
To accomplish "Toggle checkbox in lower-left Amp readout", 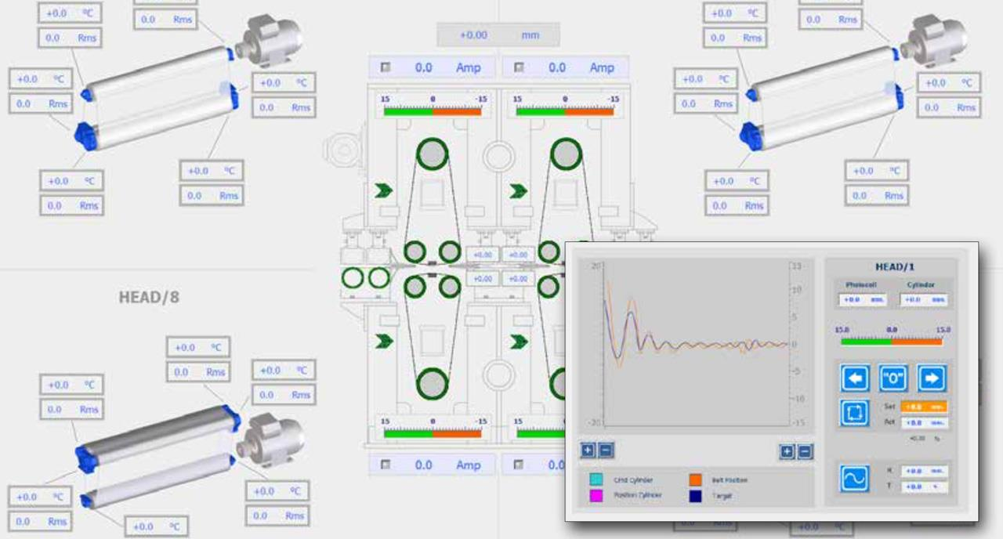I will (x=386, y=465).
